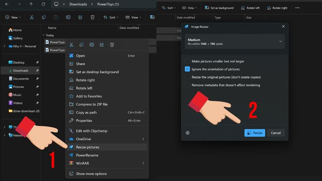Select Copy as path
322x181 pixels.
pyautogui.click(x=107, y=113)
